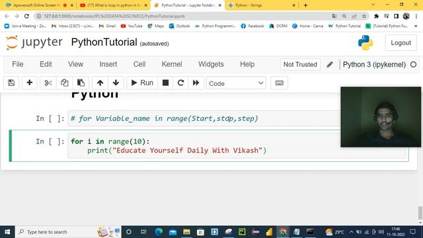Insert a new cell below with the plus icon
This screenshot has height=238, width=423.
(29, 83)
